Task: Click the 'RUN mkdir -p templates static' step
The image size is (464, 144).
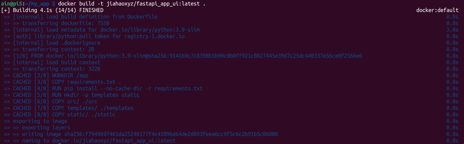Action: coord(76,95)
